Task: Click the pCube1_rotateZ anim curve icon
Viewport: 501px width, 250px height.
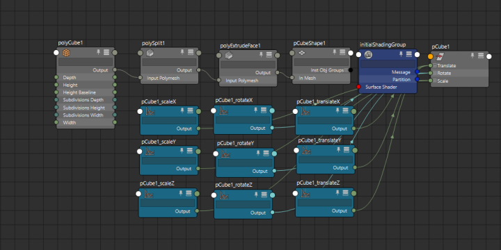Action: [x=223, y=195]
